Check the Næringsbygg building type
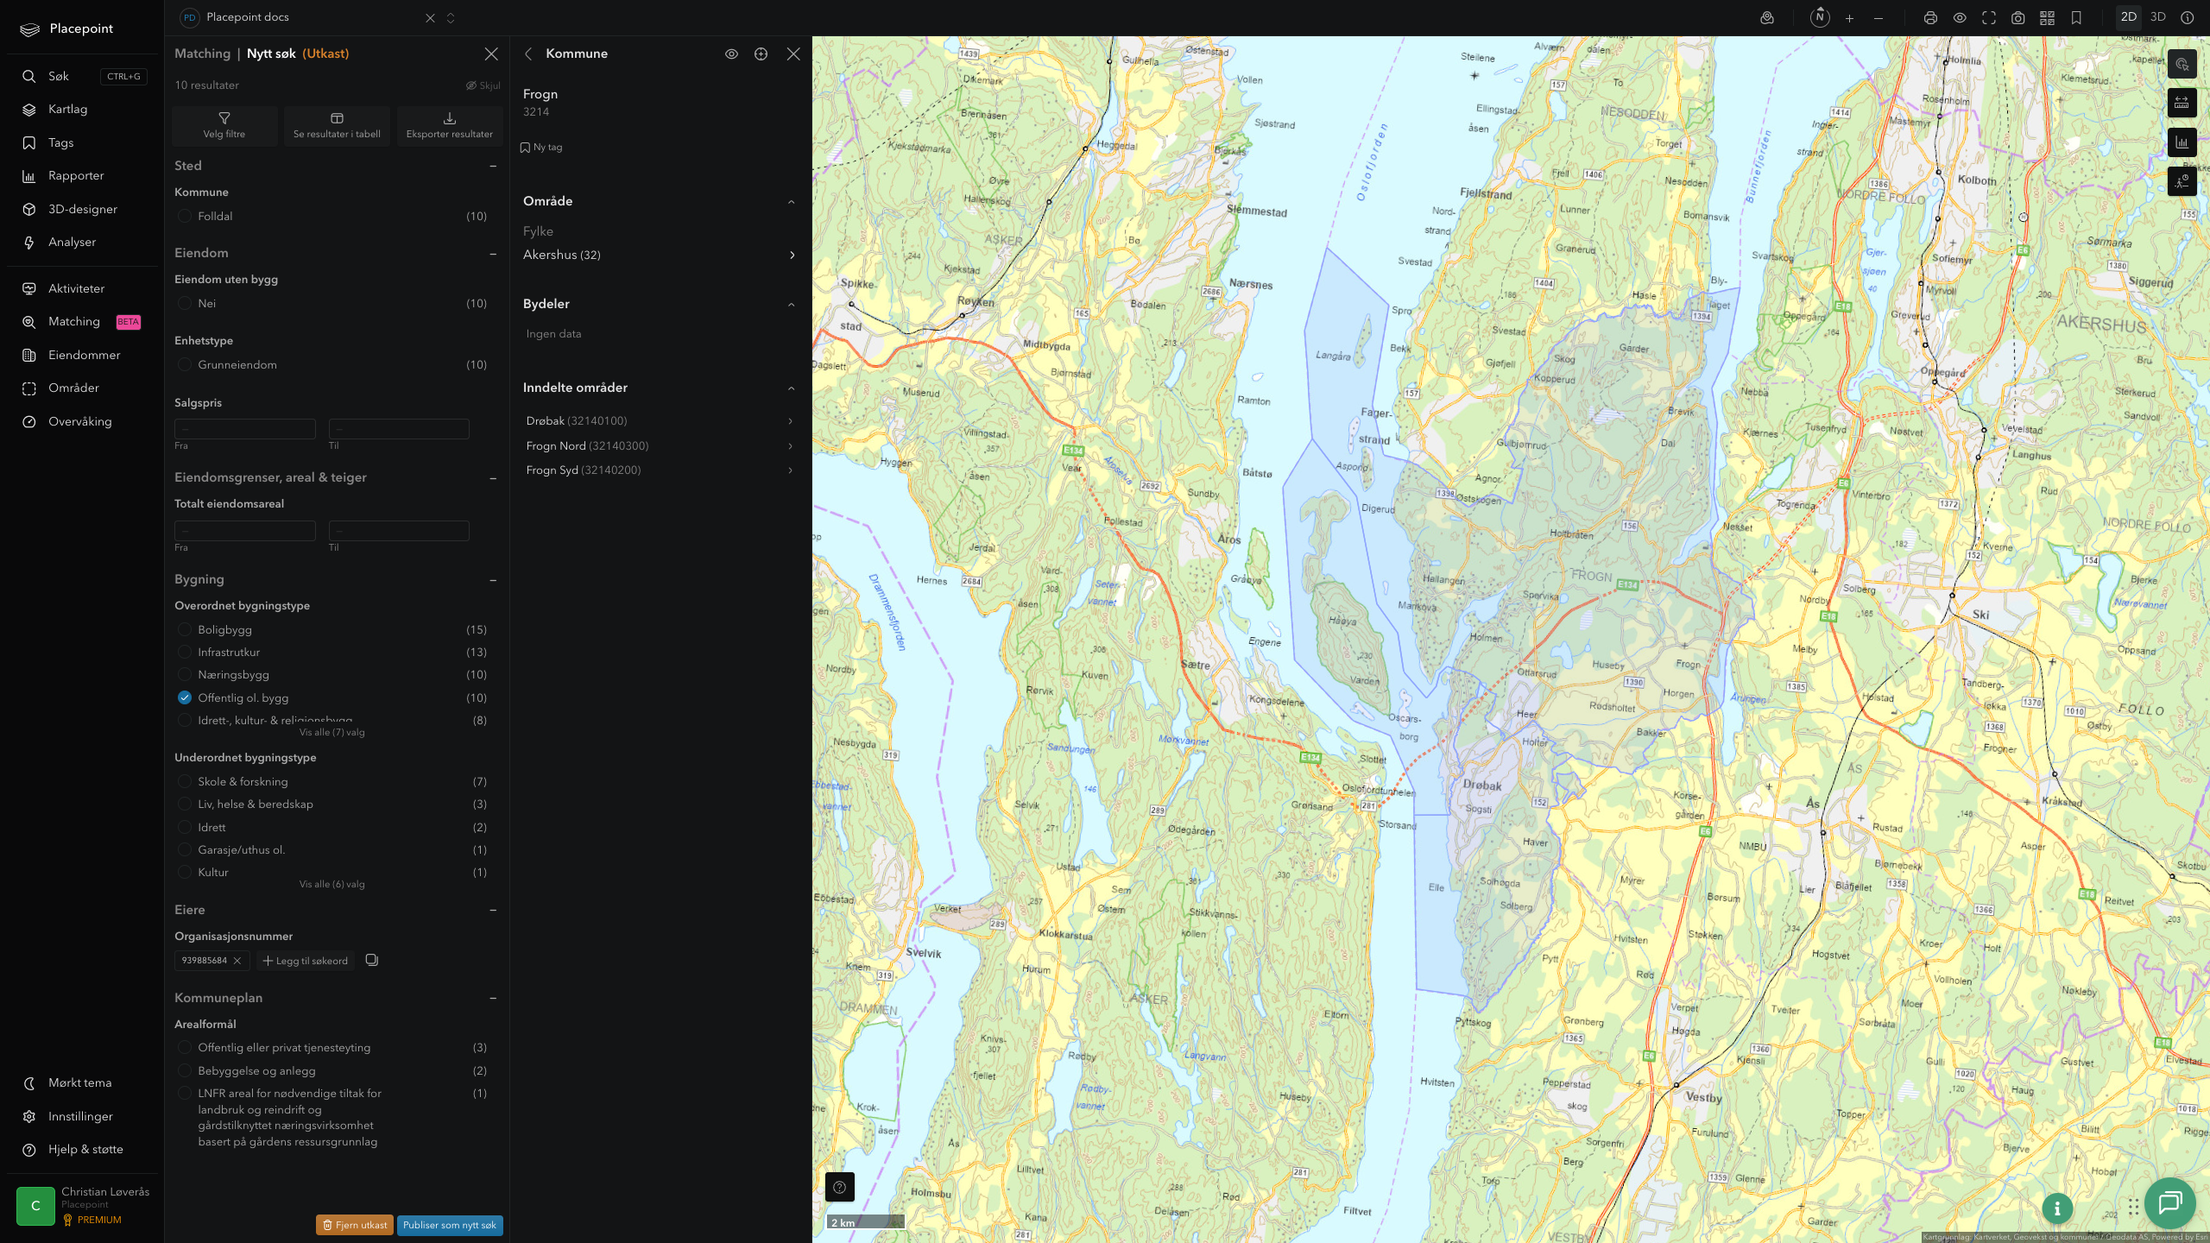 pos(185,675)
